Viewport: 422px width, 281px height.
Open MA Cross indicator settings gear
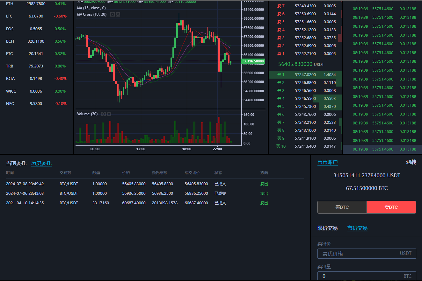[112, 14]
